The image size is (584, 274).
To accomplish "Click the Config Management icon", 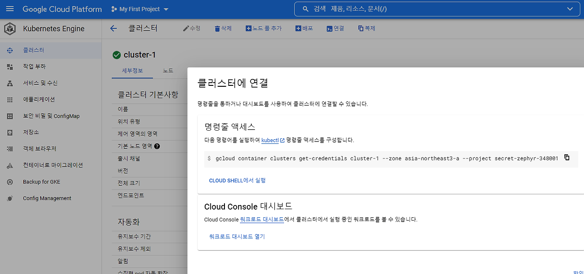I will 10,198.
